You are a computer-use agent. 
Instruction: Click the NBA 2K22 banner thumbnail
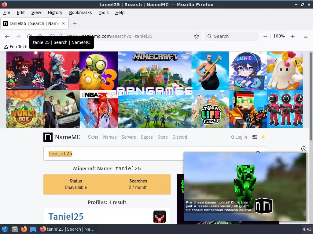[x=99, y=109]
